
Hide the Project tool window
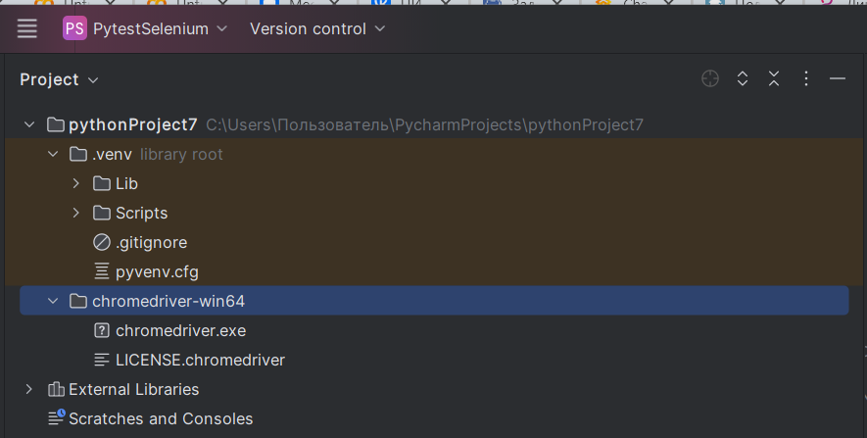838,79
